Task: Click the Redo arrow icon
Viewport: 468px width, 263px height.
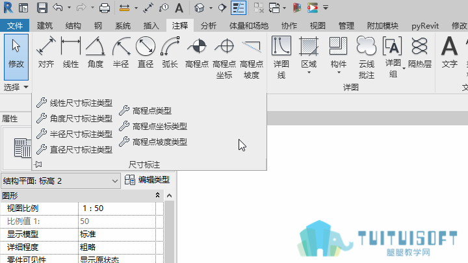Action: tap(81, 7)
